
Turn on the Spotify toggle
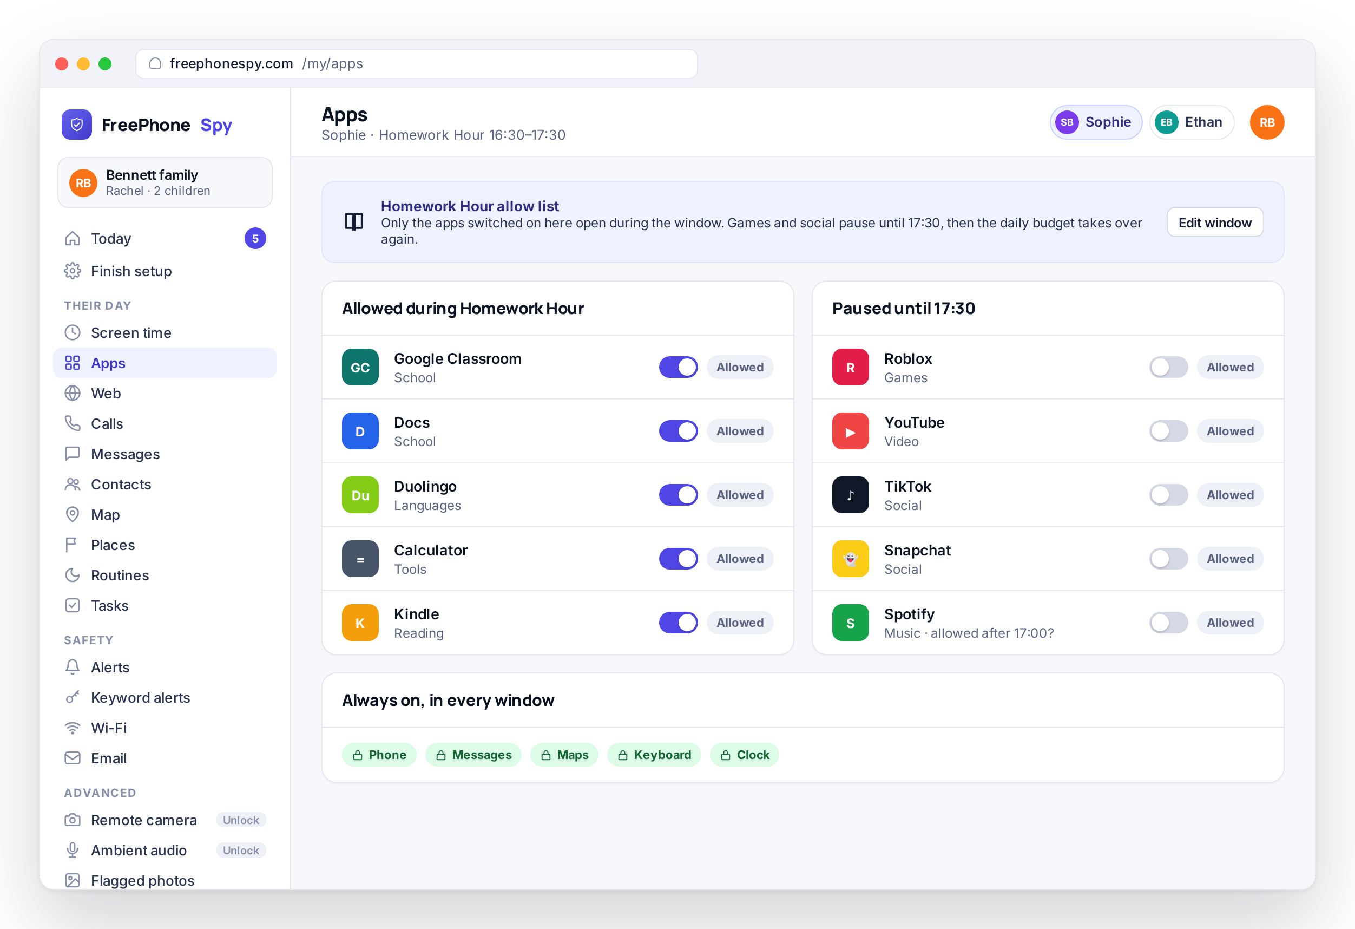point(1169,623)
